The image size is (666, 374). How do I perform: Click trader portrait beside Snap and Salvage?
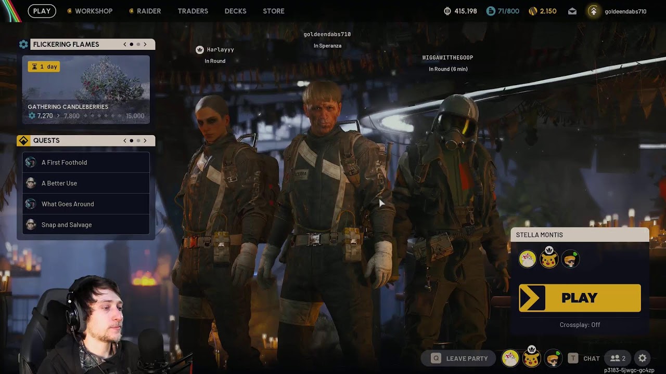(x=31, y=224)
